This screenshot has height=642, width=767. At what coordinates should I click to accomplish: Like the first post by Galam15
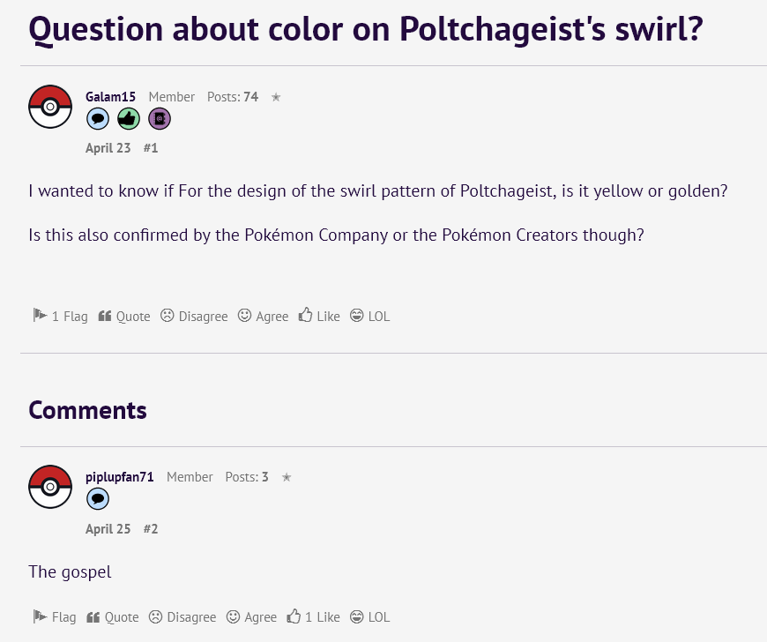[x=319, y=316]
